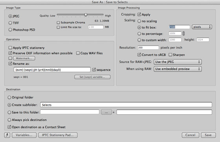Select the JPEG image type

coord(10,16)
